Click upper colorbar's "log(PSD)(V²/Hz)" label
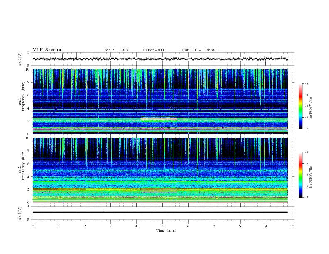 (x=311, y=108)
